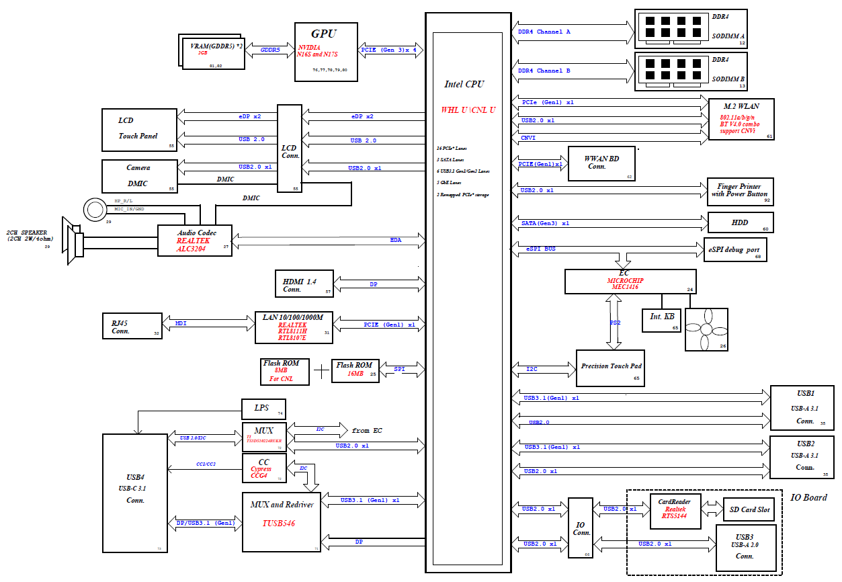Select the HDMI 1.4 Conn. block
842x582 pixels.
(304, 284)
